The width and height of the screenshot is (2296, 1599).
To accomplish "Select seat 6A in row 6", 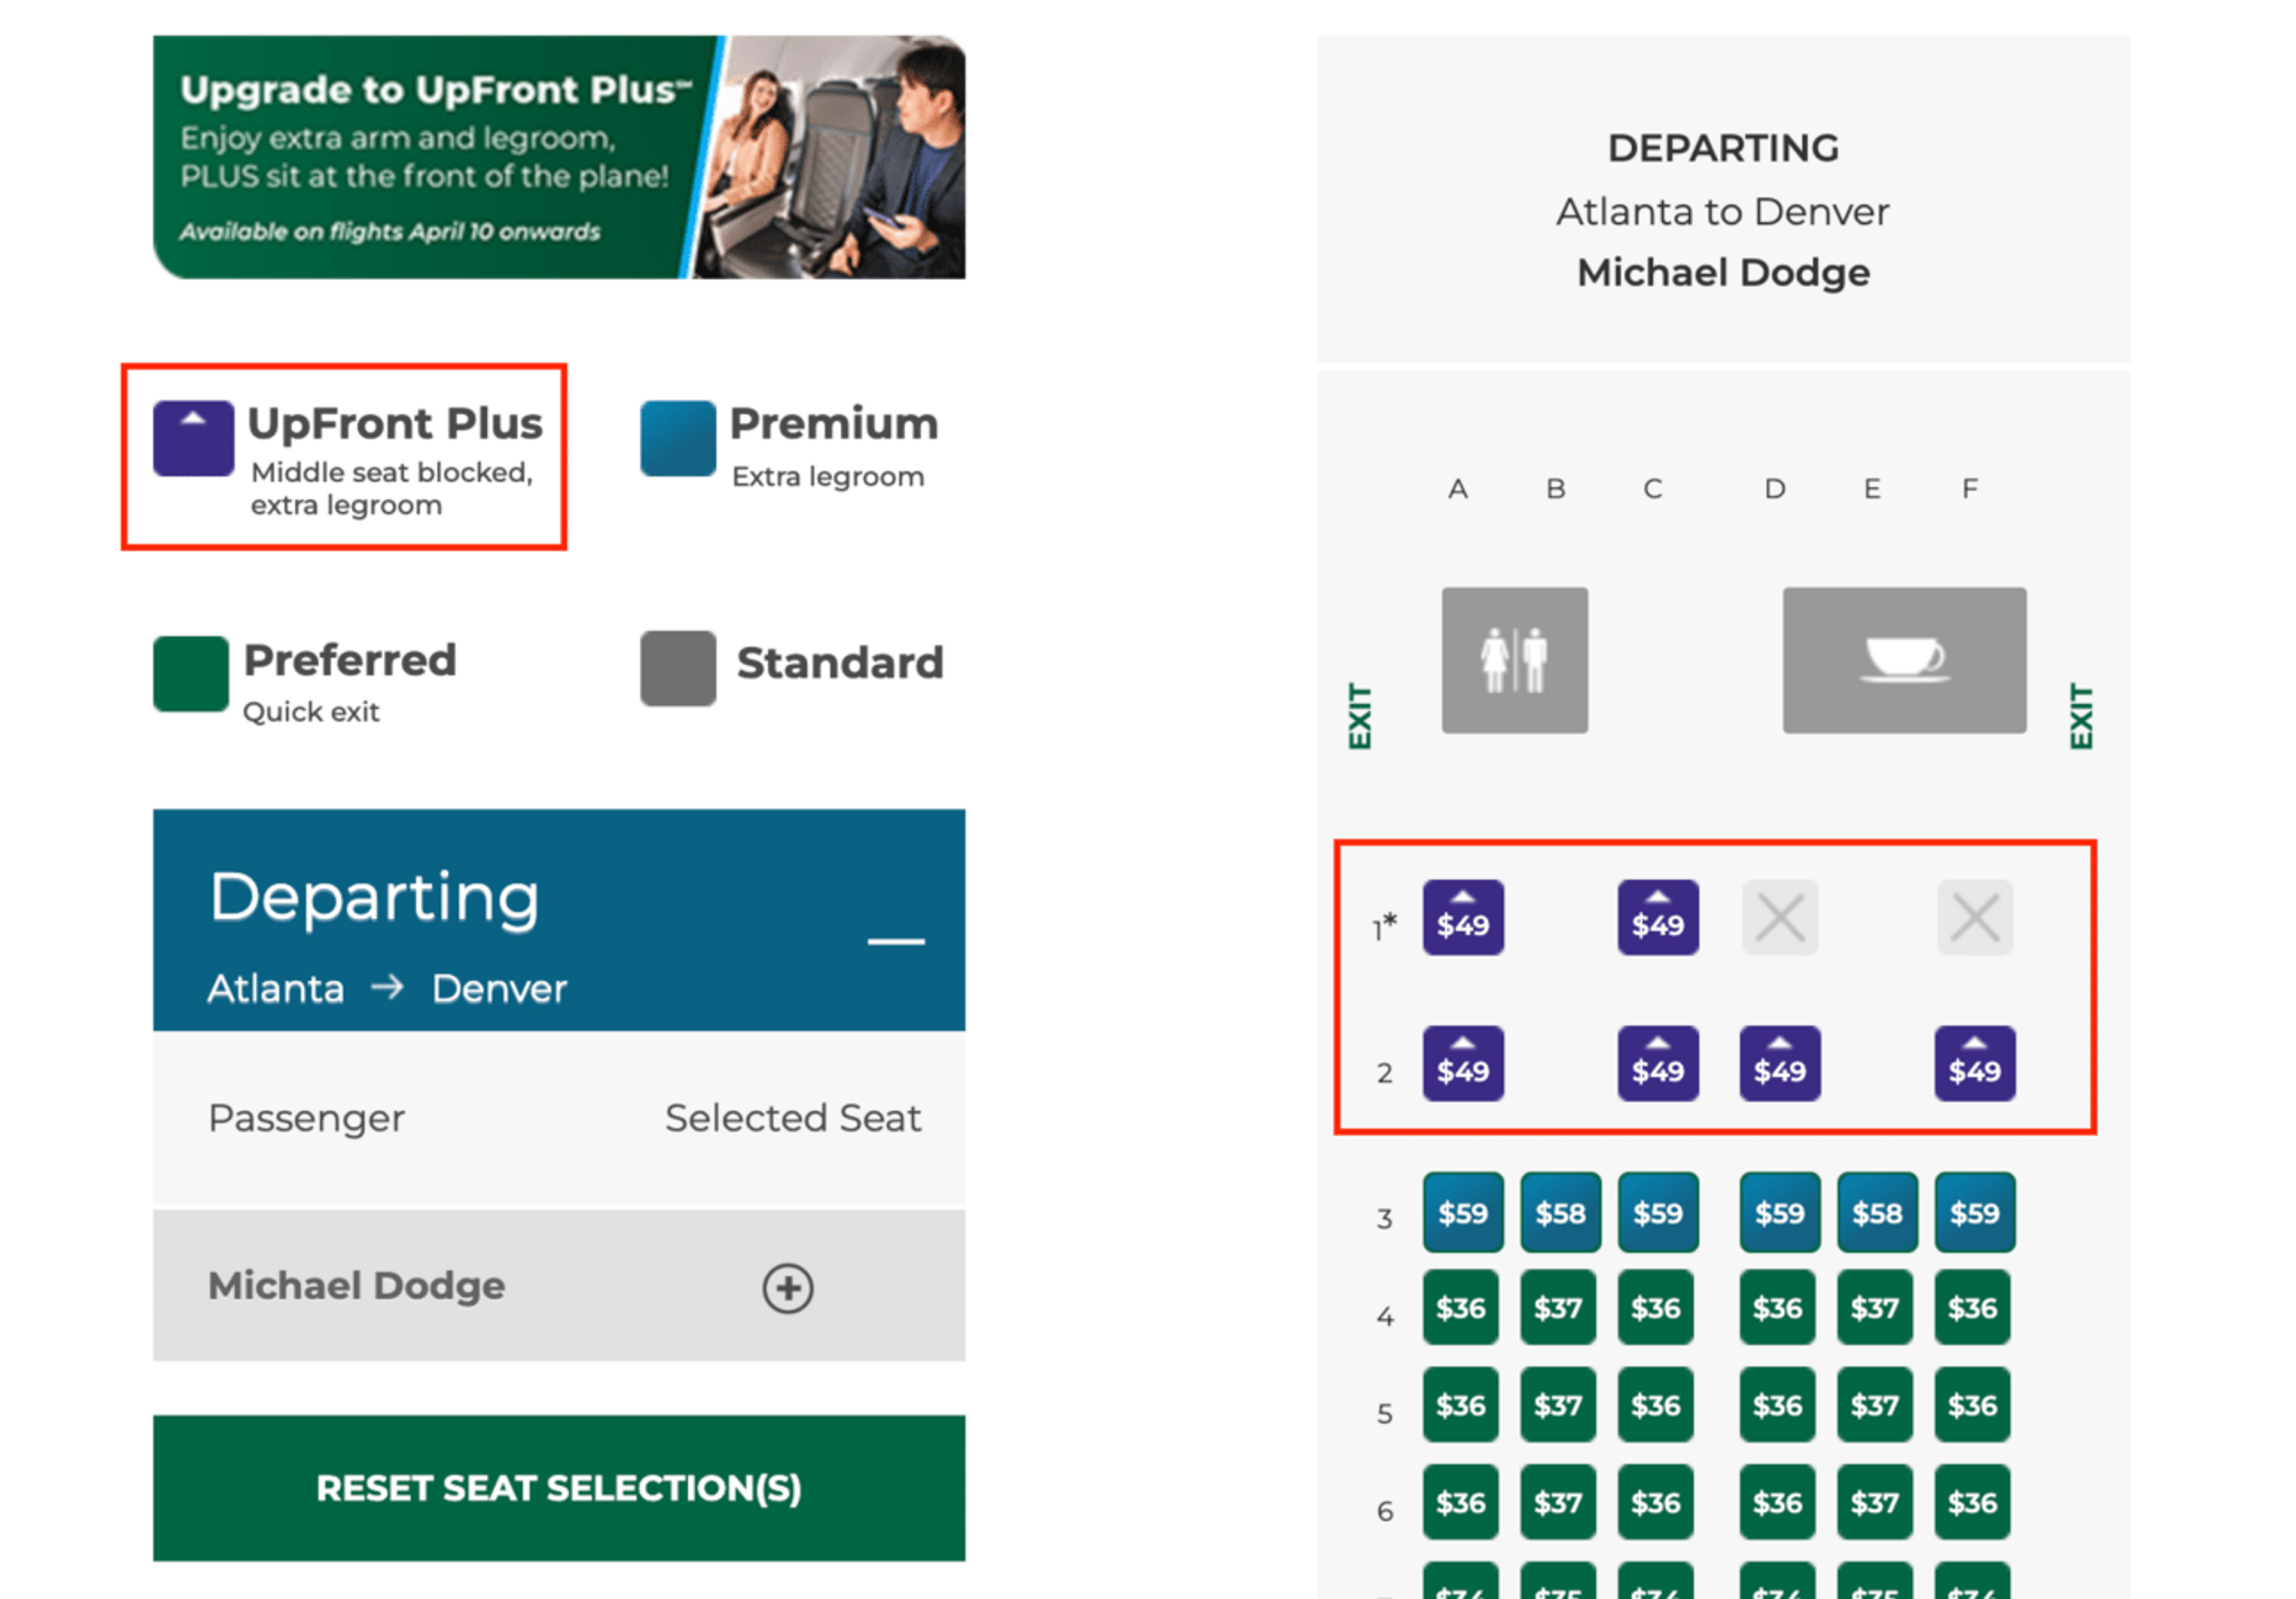I will [1461, 1502].
